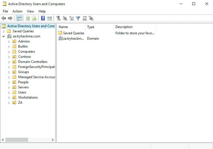Click the Filter funnel toolbar icon

(78, 18)
